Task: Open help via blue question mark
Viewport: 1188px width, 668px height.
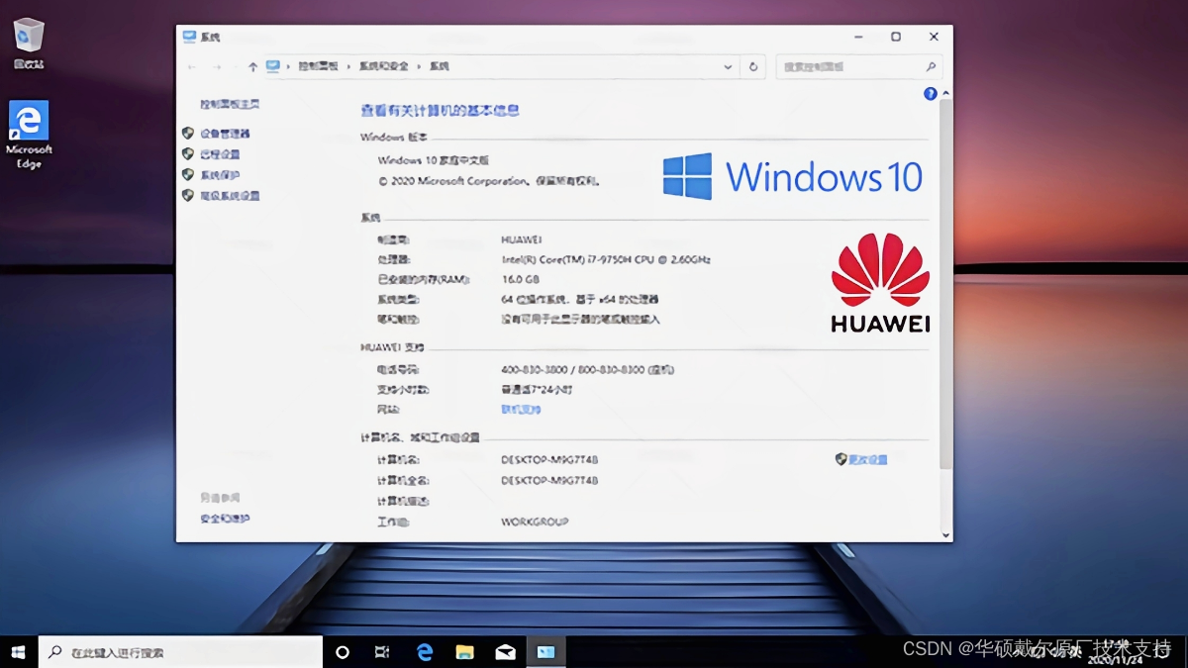Action: (930, 94)
